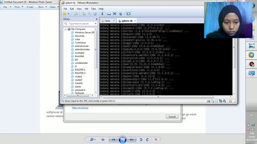Open the VM menu

(x=86, y=9)
